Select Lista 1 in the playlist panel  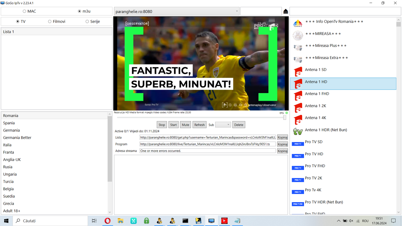click(x=57, y=32)
